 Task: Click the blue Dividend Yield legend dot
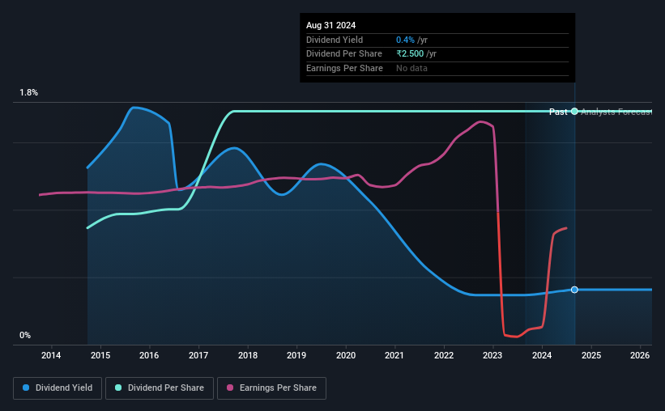coord(26,388)
